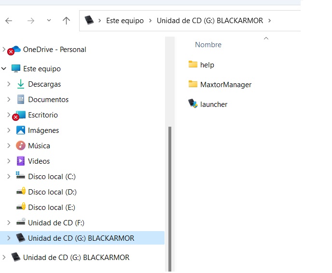
Task: Click the launcher application icon
Action: [x=193, y=104]
